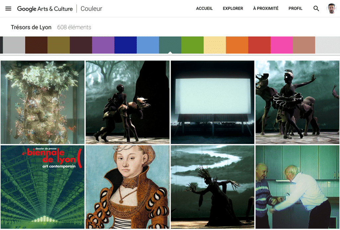Image resolution: width=340 pixels, height=230 pixels.
Task: Choose the selected teal green swatch
Action: (170, 45)
